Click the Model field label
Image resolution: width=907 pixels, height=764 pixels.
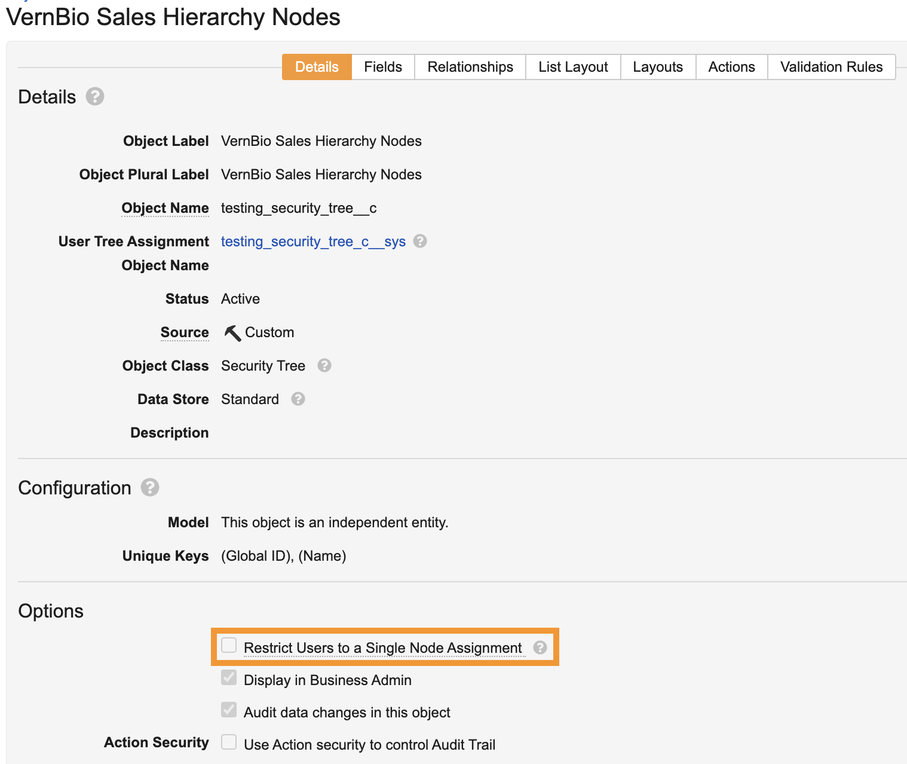[188, 522]
